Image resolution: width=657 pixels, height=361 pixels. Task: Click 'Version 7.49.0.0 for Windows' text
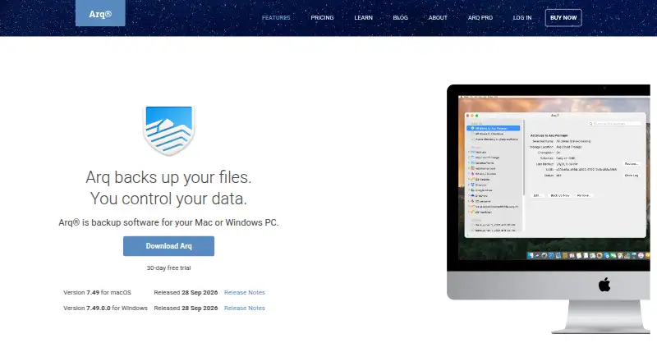pos(105,308)
